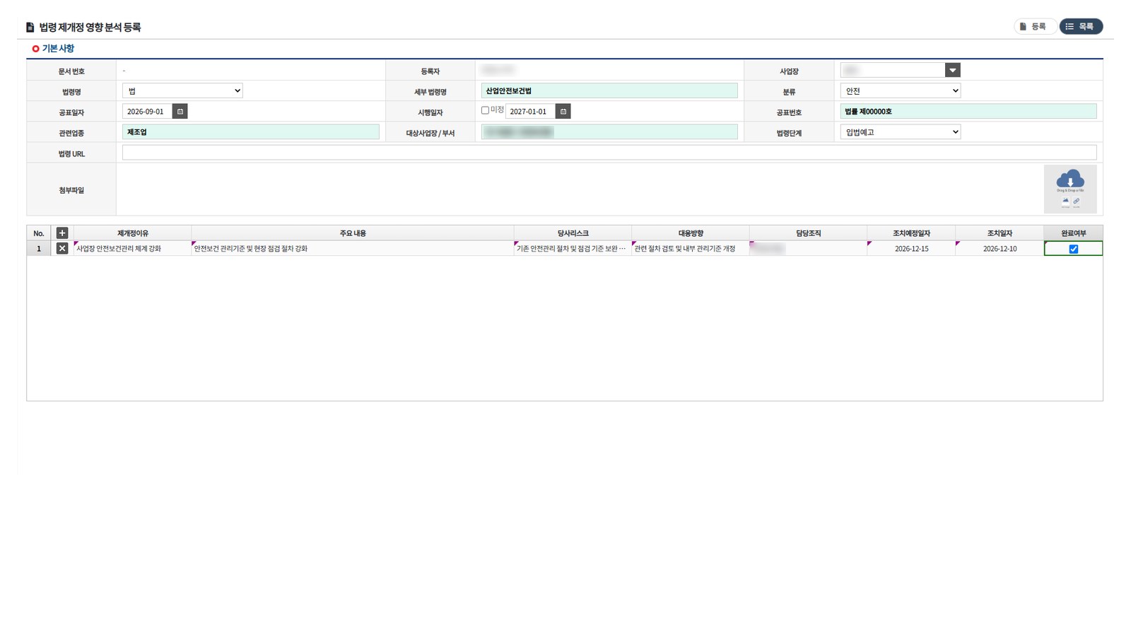Click the 조치일자 column header
The width and height of the screenshot is (1131, 636).
(x=1000, y=233)
